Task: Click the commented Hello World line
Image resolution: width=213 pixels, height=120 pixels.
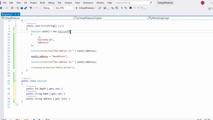Action: pyautogui.click(x=53, y=67)
